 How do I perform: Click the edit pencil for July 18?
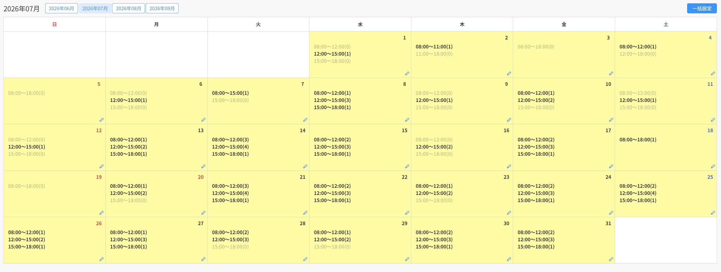[713, 166]
